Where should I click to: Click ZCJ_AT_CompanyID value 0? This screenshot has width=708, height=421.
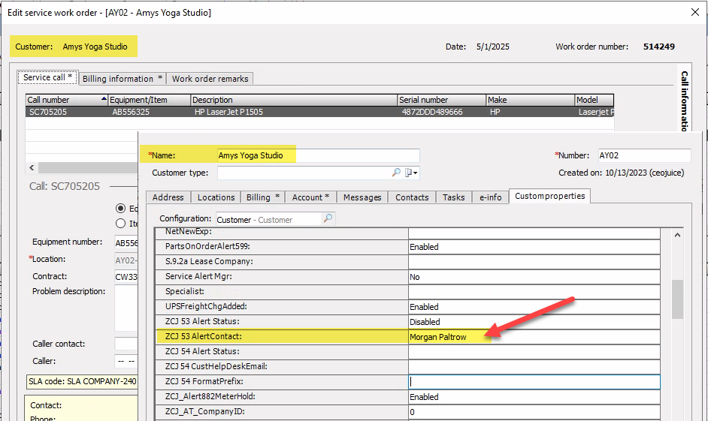[x=534, y=412]
